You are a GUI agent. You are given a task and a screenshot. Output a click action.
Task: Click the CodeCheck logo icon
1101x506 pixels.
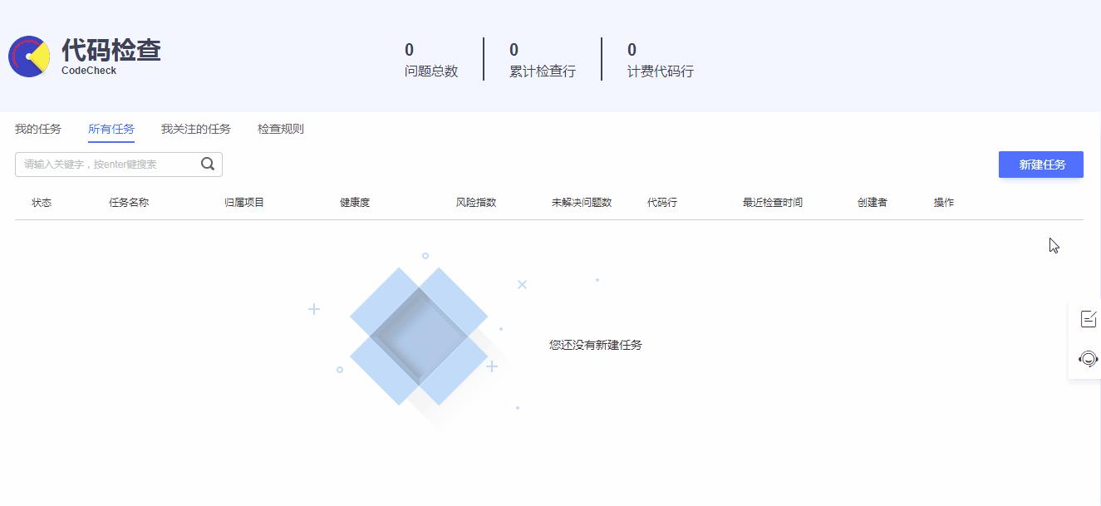click(29, 56)
